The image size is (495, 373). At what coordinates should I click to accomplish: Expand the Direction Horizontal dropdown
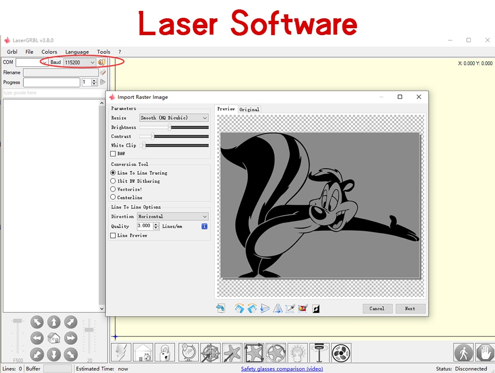(173, 217)
